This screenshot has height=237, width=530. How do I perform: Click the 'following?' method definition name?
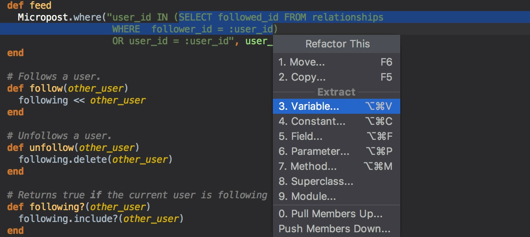coord(57,207)
